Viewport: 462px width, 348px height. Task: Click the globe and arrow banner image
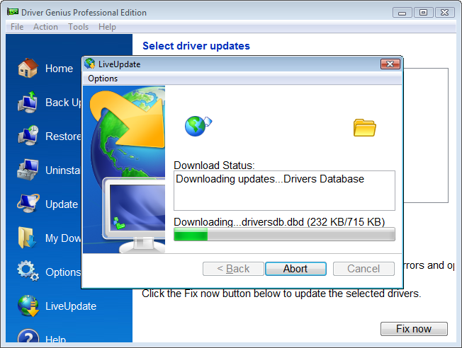point(124,170)
